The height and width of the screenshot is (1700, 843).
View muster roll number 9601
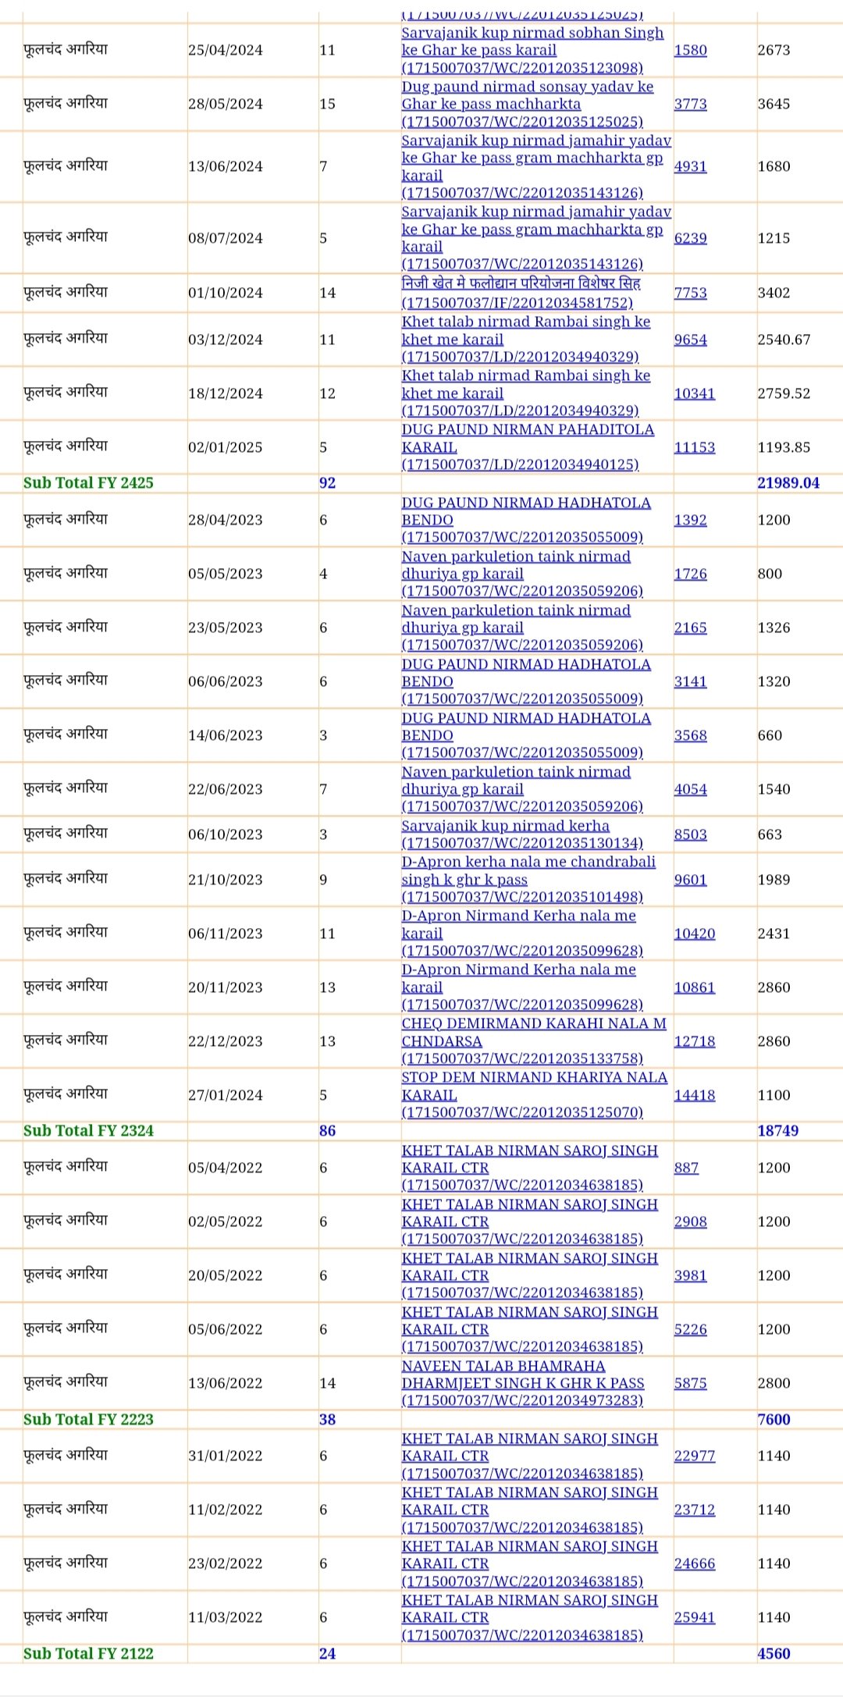tap(690, 880)
